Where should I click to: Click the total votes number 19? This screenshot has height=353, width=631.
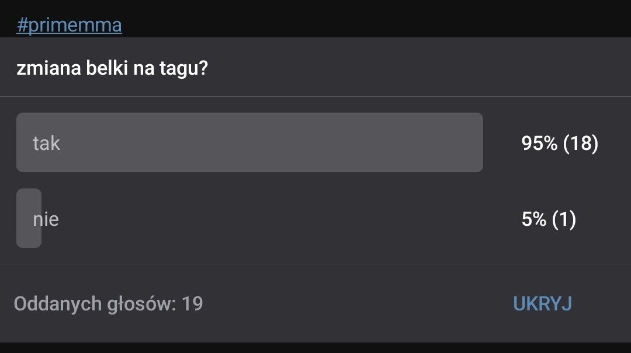point(192,304)
